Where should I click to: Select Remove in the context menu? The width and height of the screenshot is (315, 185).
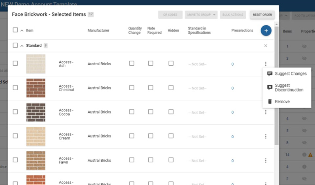pos(287,101)
